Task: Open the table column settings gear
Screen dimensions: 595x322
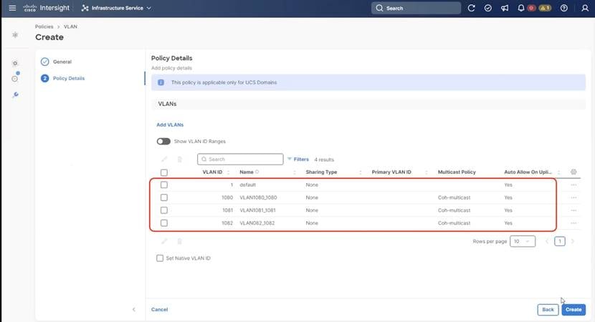Action: (573, 172)
